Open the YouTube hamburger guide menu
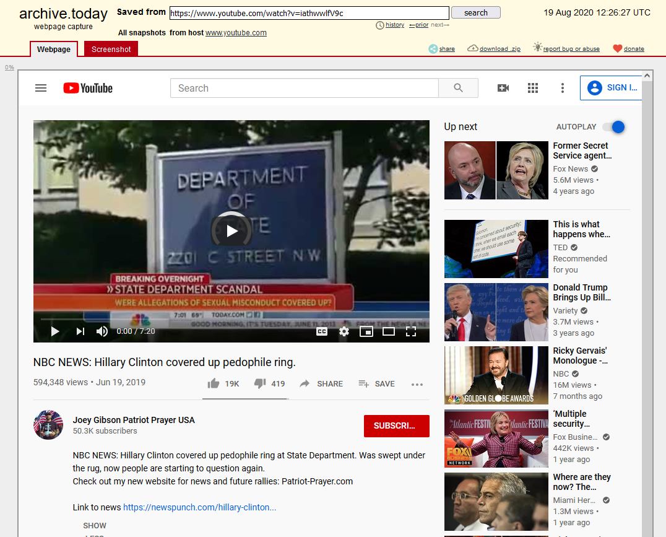Screen dimensions: 666x537 tap(41, 88)
